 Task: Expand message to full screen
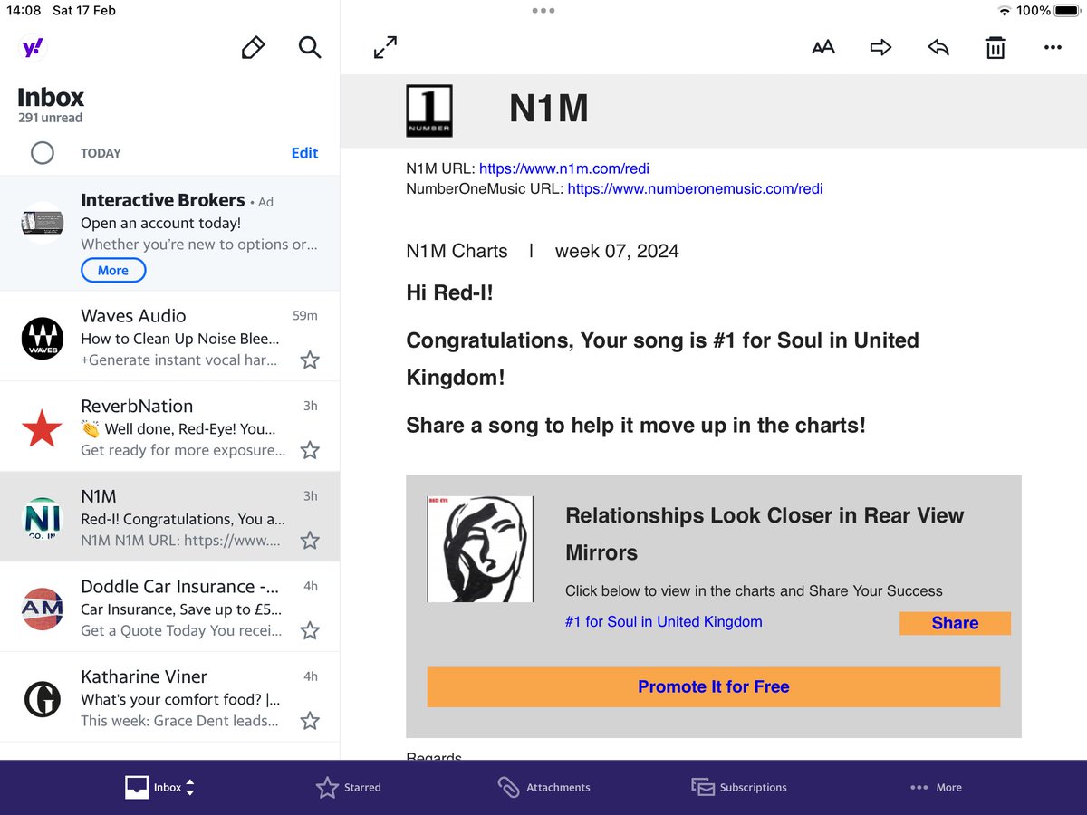(385, 48)
